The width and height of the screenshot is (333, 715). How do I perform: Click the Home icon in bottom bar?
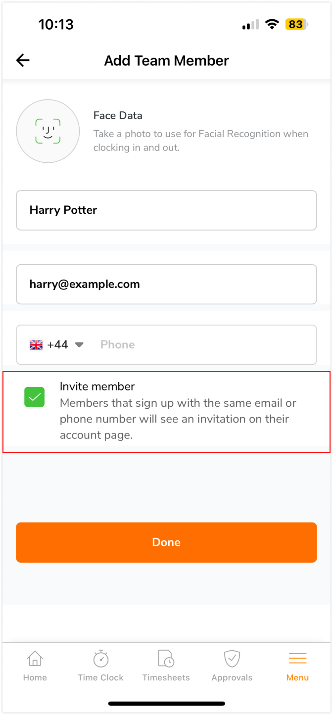point(35,658)
